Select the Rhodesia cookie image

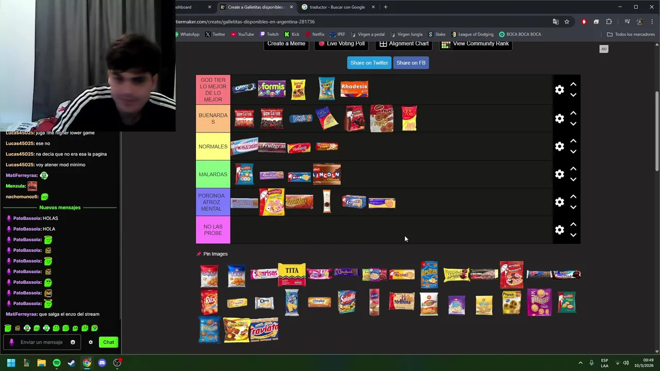[354, 89]
